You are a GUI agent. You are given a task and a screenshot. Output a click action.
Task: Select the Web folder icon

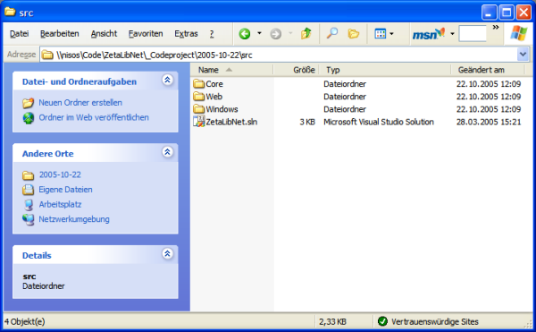[198, 97]
